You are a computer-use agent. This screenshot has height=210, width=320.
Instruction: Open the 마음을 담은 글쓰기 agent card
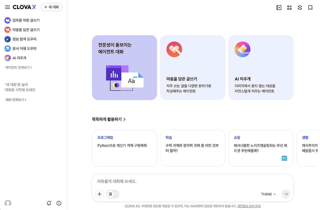point(193,68)
